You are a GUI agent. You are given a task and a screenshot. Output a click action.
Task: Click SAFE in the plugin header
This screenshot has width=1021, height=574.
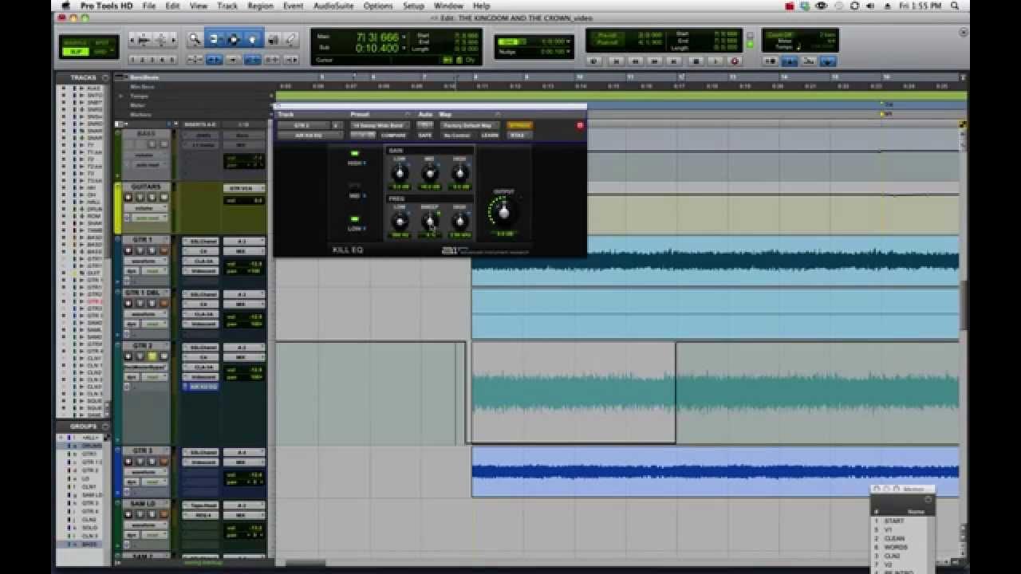tap(425, 135)
